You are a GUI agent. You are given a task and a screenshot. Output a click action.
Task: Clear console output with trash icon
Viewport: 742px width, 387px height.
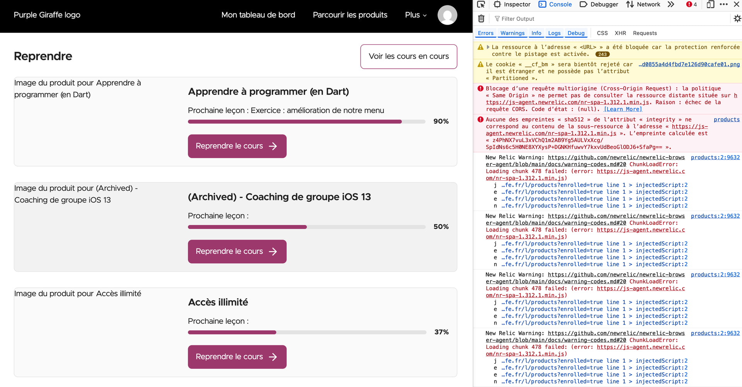[481, 19]
